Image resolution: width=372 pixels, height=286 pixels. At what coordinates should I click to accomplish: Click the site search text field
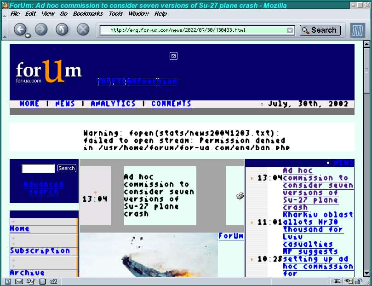[x=38, y=169]
